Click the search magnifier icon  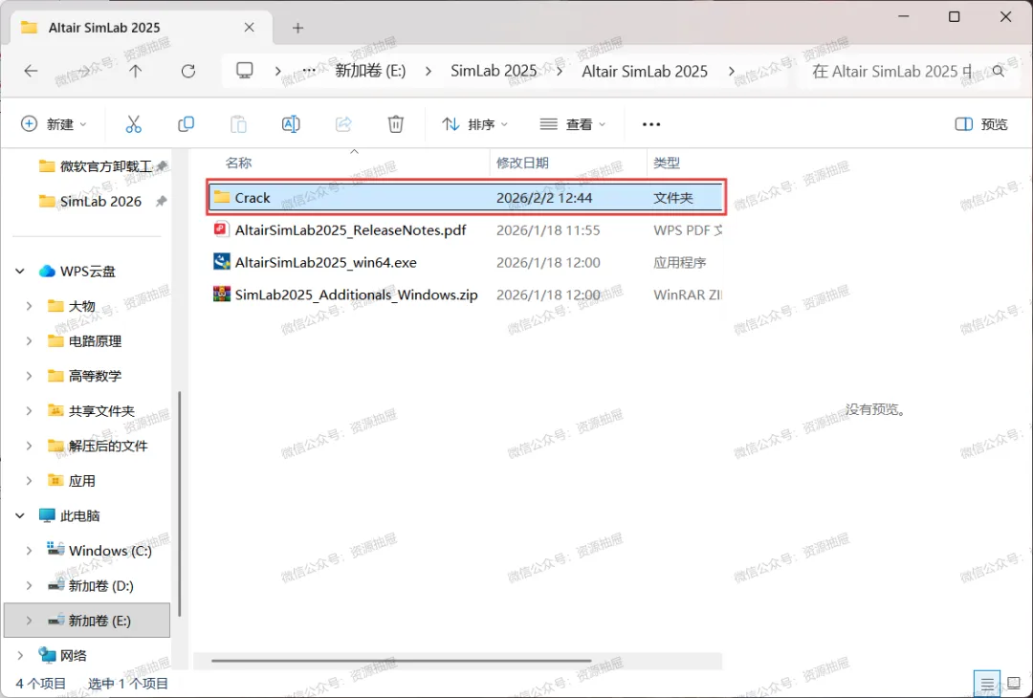coord(998,71)
